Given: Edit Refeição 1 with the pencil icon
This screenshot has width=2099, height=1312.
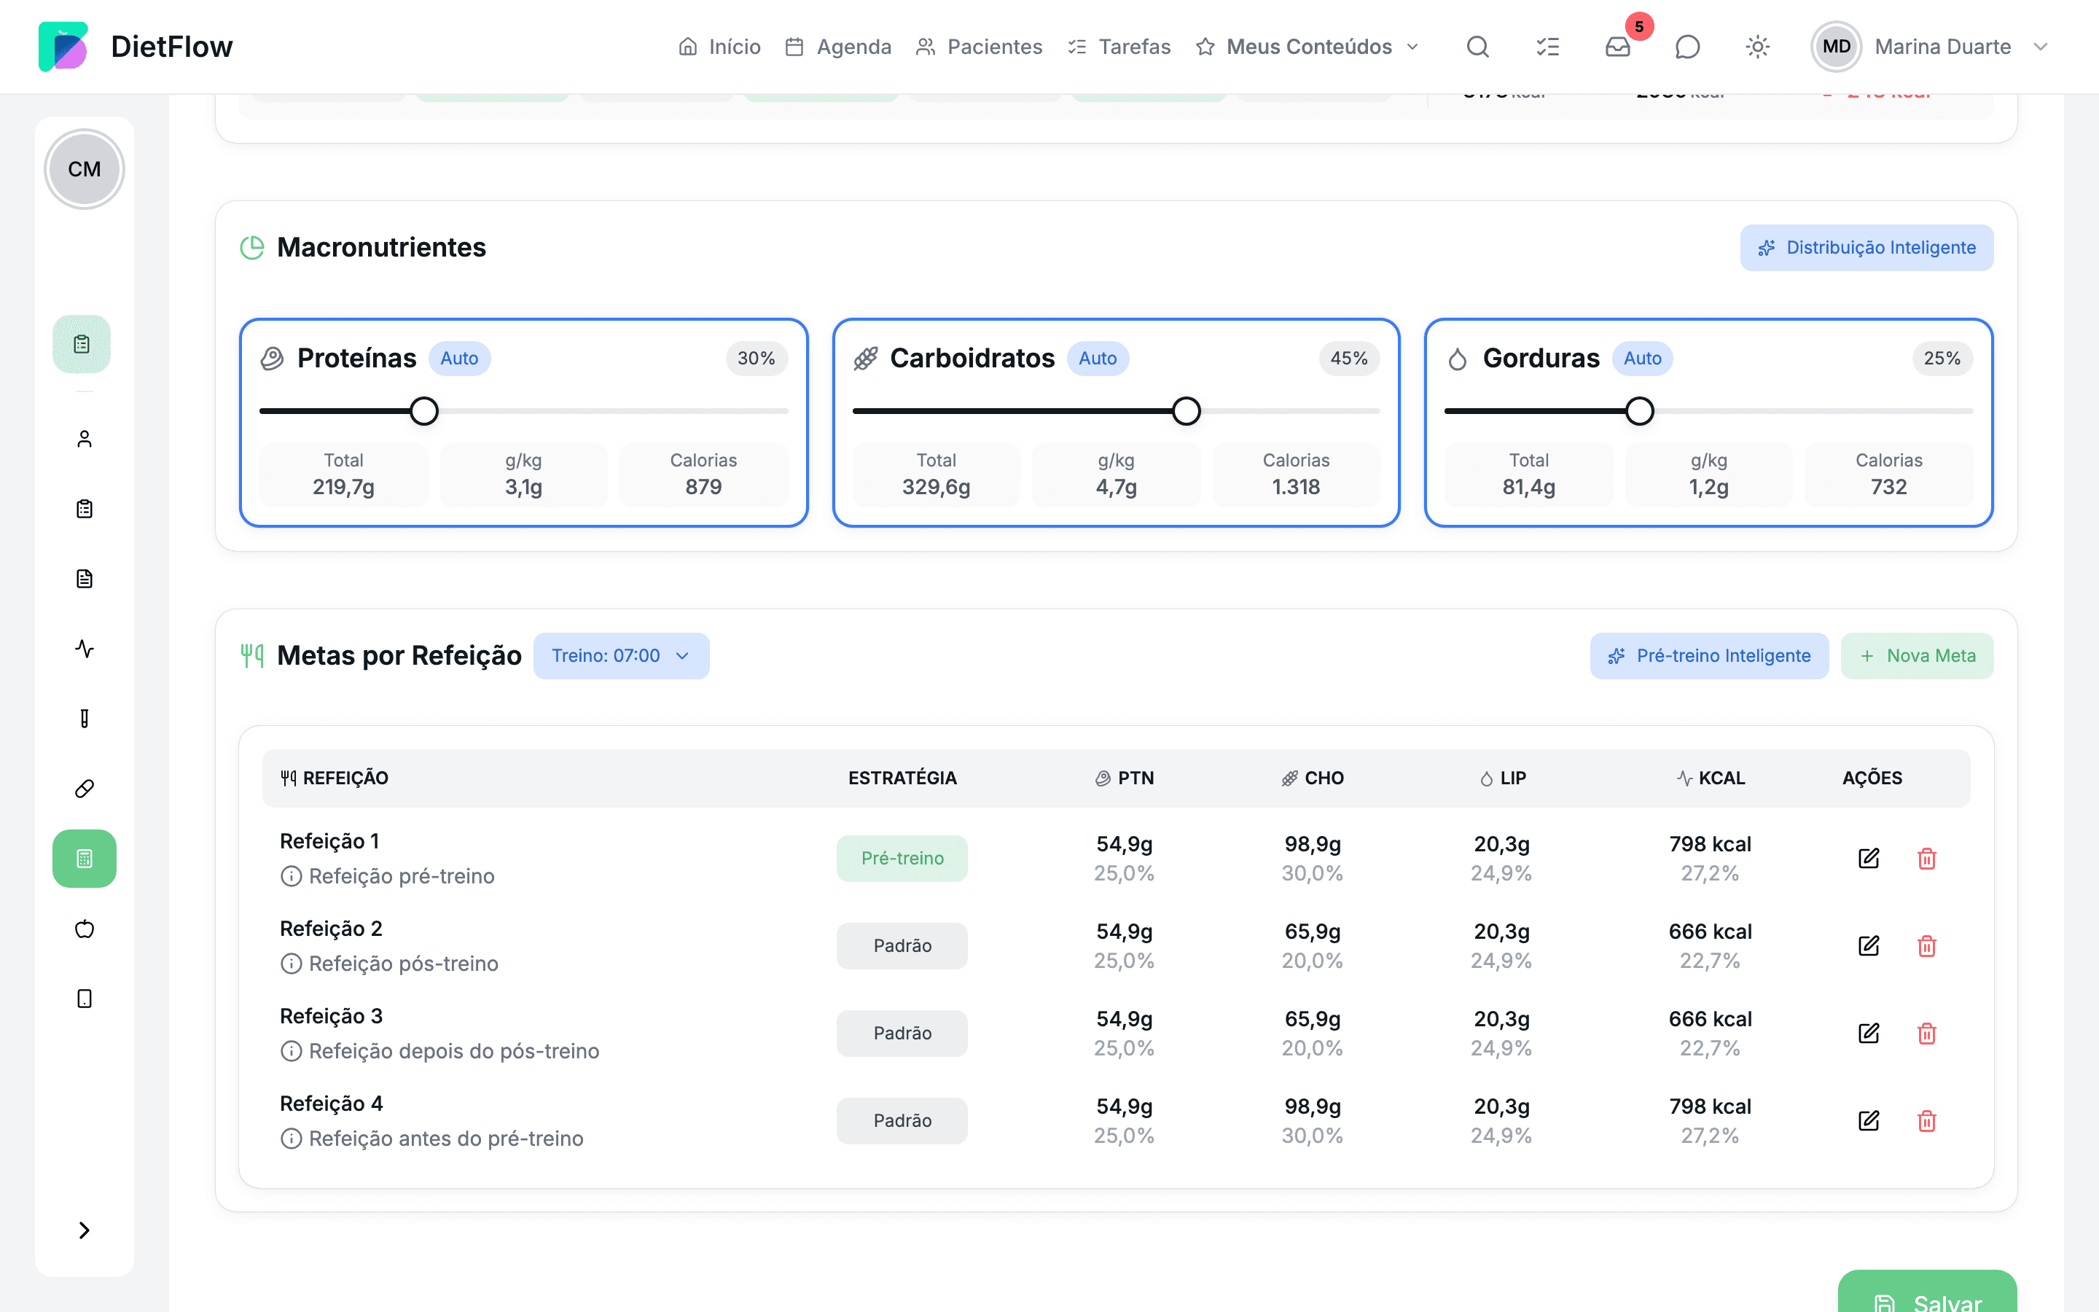Looking at the screenshot, I should pyautogui.click(x=1869, y=859).
